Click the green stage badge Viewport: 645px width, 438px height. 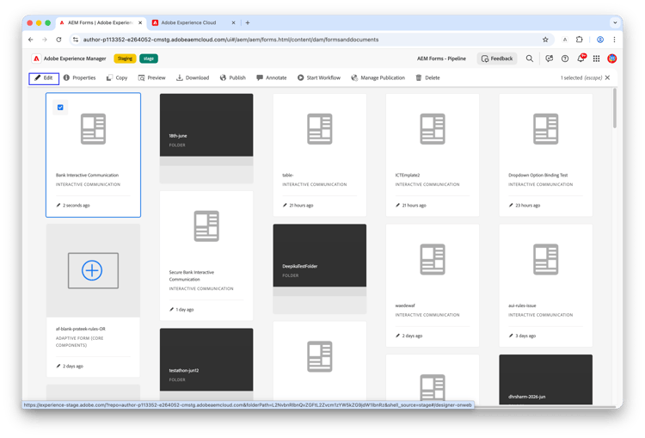coord(149,59)
